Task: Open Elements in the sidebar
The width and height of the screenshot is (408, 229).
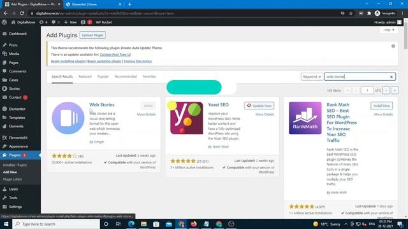Action: (x=16, y=126)
